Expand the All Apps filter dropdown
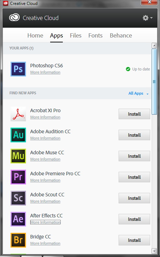 coord(139,93)
